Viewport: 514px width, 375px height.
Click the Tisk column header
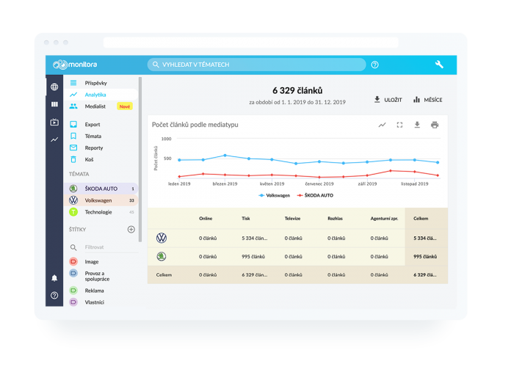pyautogui.click(x=246, y=219)
